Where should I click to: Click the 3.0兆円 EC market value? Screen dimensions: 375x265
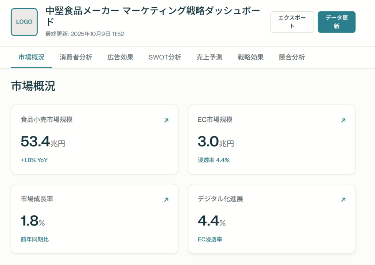click(x=216, y=142)
